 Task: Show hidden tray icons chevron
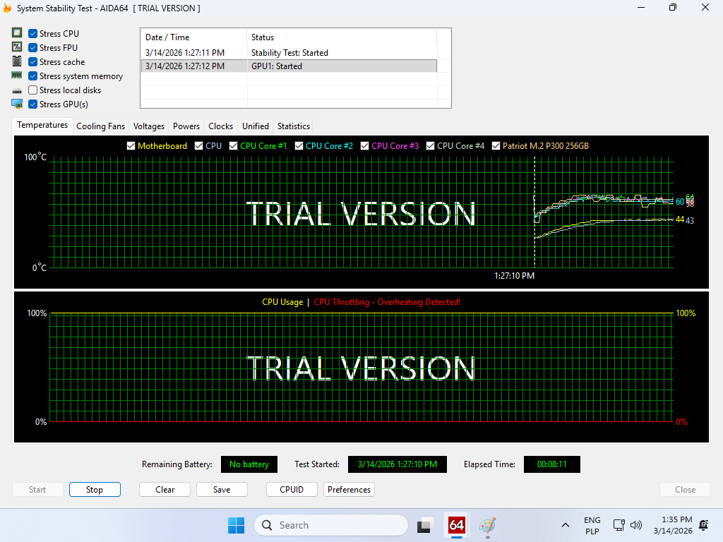click(x=566, y=525)
